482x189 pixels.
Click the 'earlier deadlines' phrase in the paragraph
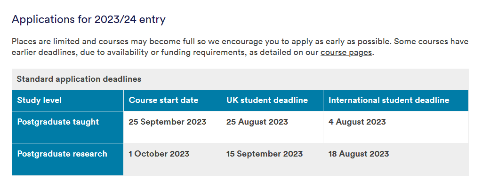44,52
